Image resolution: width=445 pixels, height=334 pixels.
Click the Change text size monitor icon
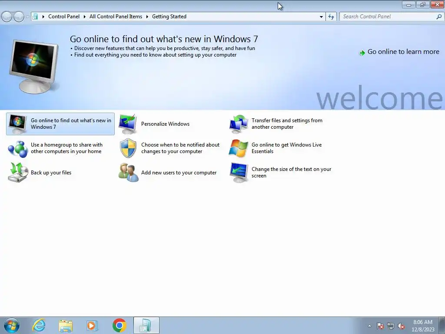point(239,172)
